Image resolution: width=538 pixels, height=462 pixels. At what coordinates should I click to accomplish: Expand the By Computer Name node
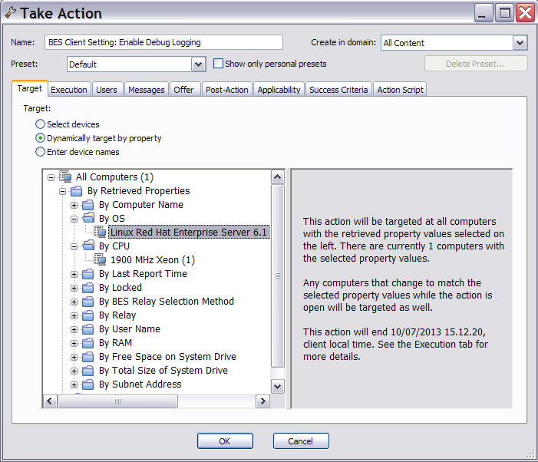point(74,205)
